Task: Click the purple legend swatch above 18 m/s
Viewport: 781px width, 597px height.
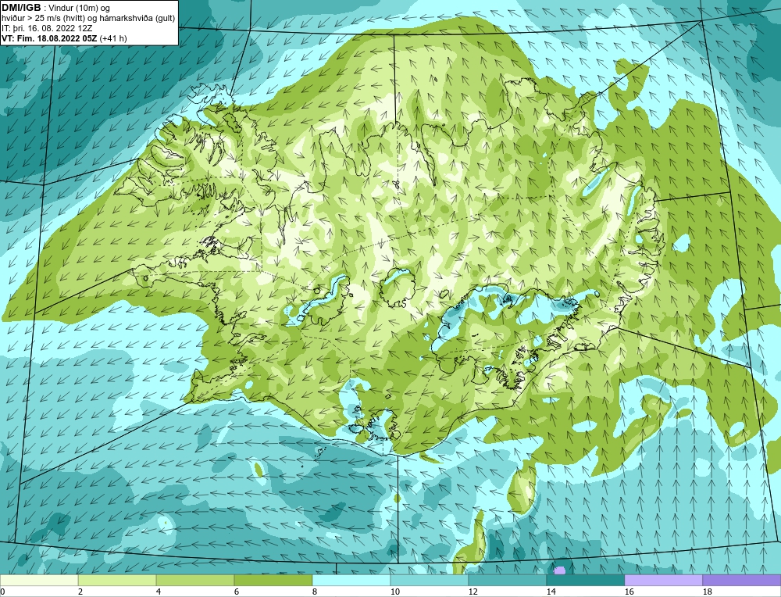Action: (742, 580)
